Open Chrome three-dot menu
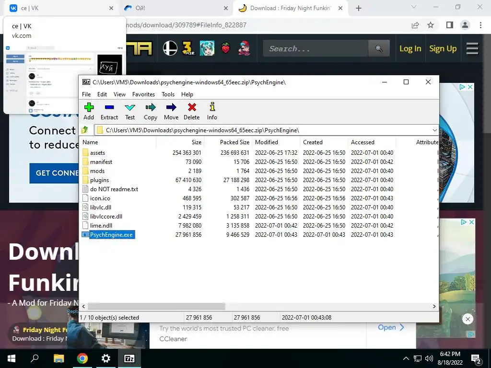Image resolution: width=491 pixels, height=368 pixels. [x=480, y=25]
